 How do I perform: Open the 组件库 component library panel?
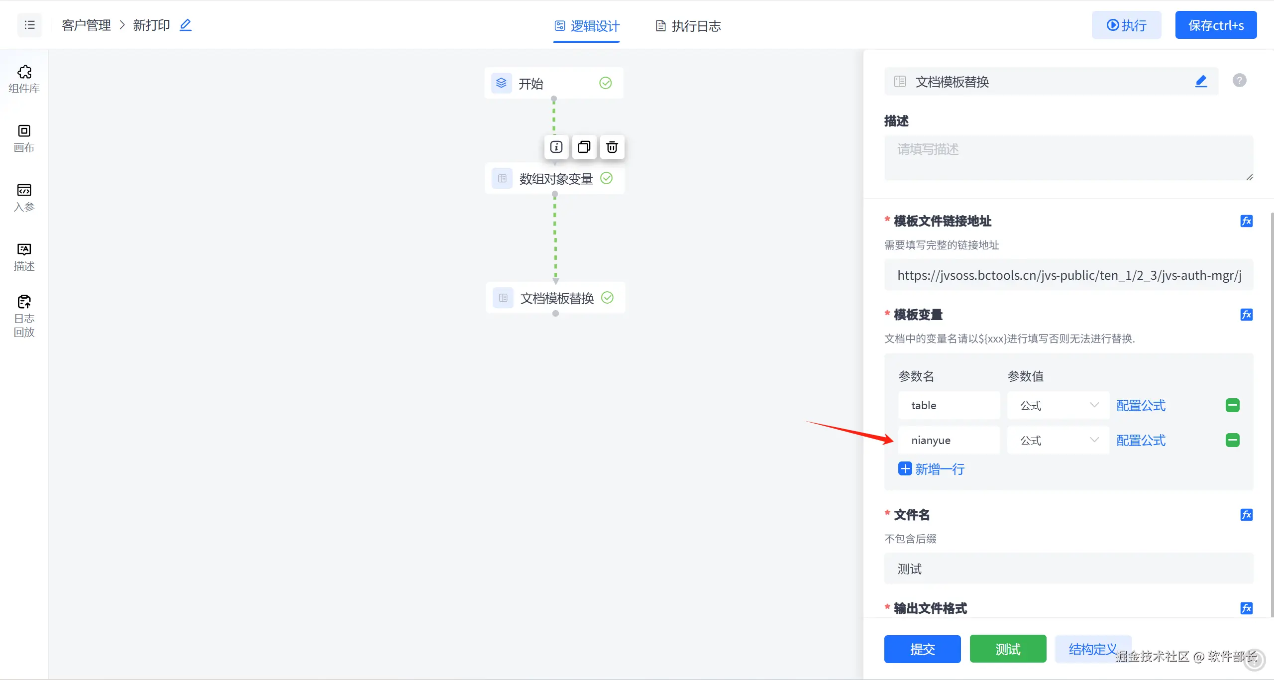pyautogui.click(x=24, y=79)
